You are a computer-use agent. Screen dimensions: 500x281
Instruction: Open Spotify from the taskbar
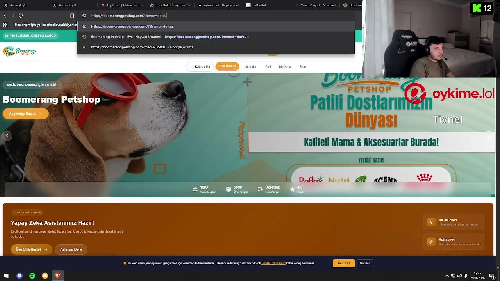point(32,276)
